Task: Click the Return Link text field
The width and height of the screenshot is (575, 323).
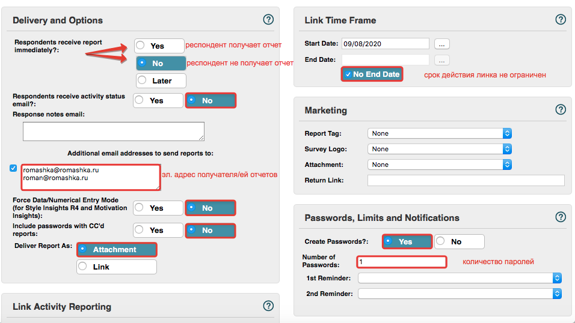Action: 466,180
